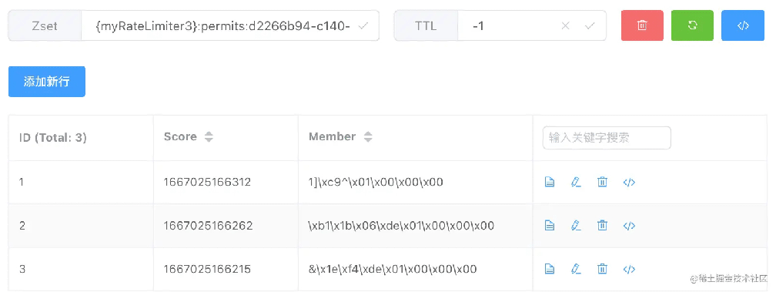Edit the member in row 1
Image resolution: width=776 pixels, height=292 pixels.
coord(576,182)
